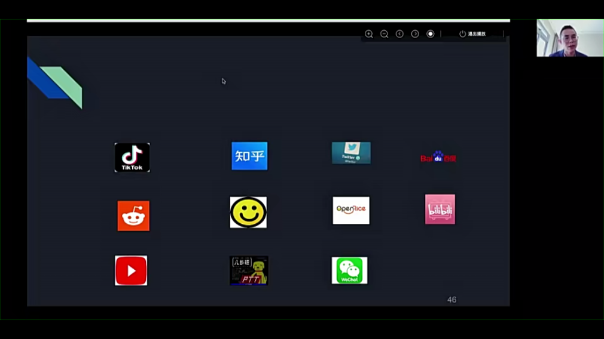Click the YouTube play icon
This screenshot has width=604, height=339.
coord(131,271)
